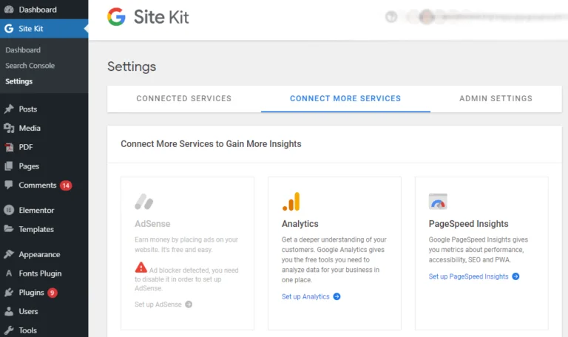Click the grey arrow beside Set up AdSense
Image resolution: width=568 pixels, height=337 pixels.
pos(189,304)
